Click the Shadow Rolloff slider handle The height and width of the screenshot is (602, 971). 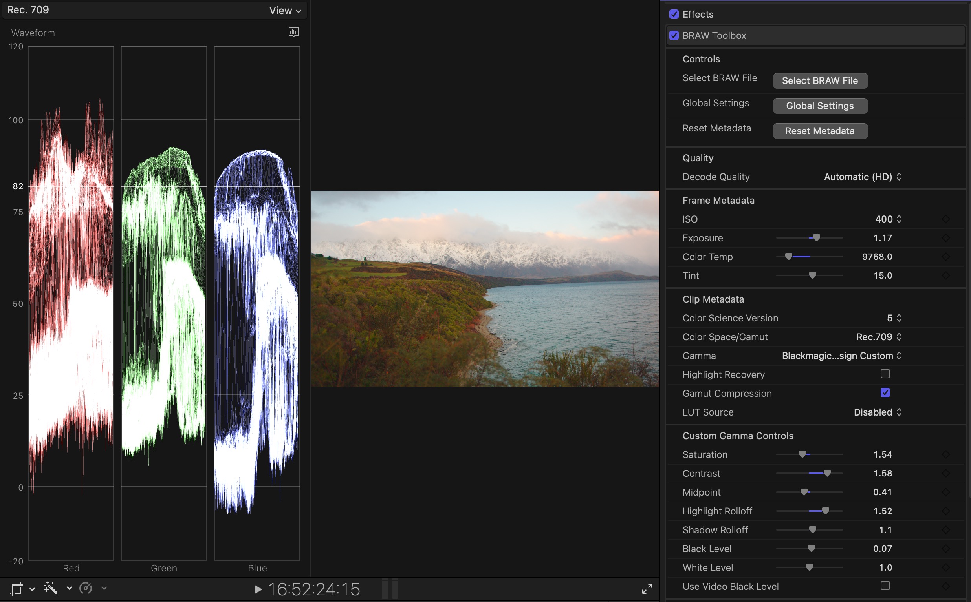pos(812,529)
